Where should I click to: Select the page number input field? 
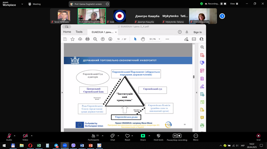[x=118, y=39]
